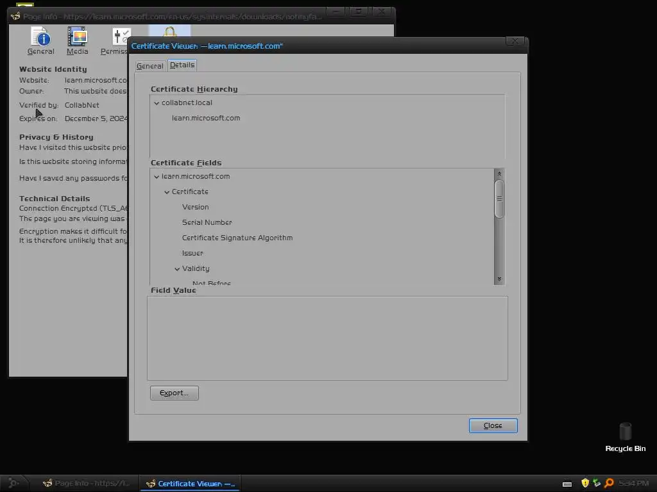Open General section in Page Info window
The image size is (657, 492).
40,41
